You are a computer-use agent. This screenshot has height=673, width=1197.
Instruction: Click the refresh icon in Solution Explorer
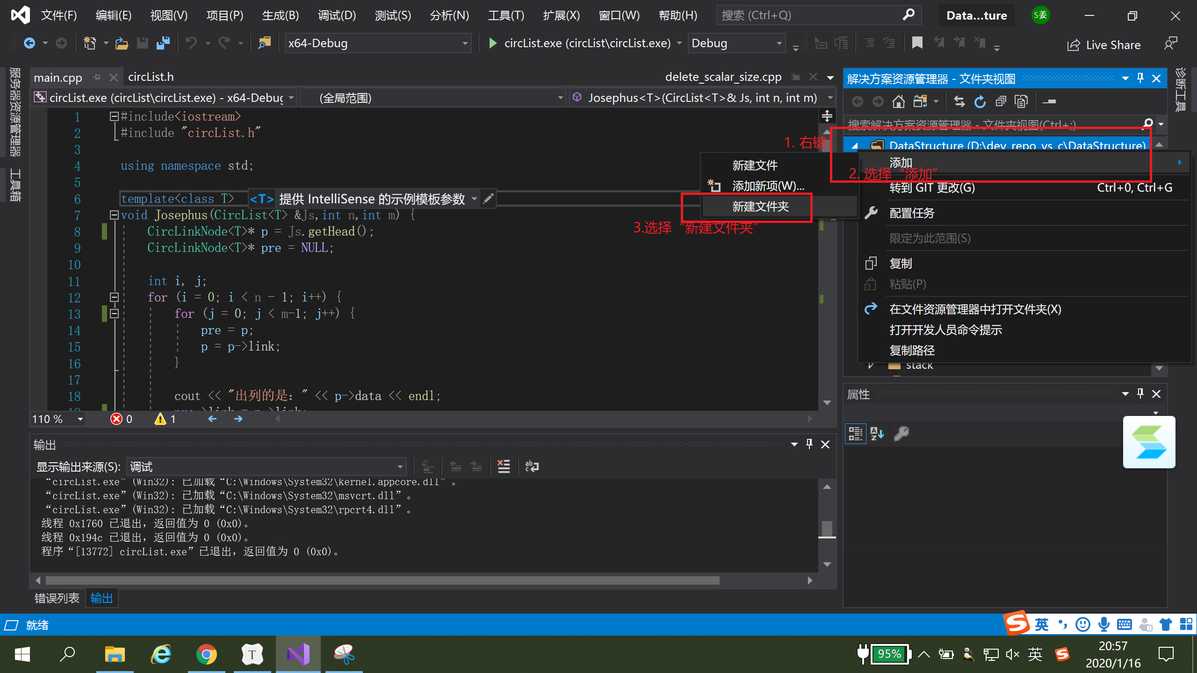pos(980,101)
